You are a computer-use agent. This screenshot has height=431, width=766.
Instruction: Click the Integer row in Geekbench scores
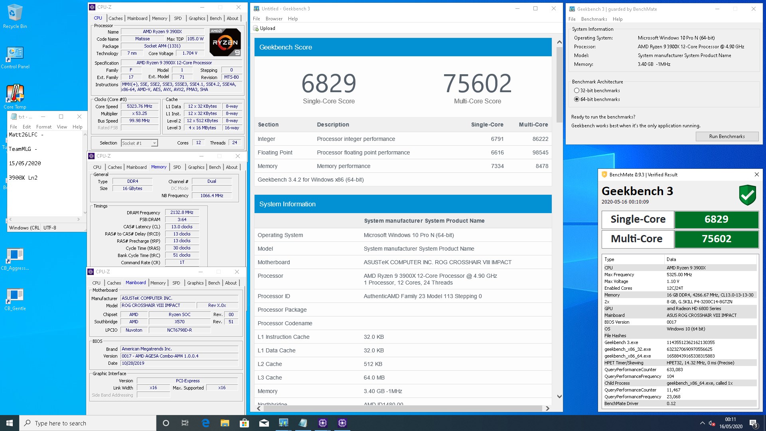[403, 139]
